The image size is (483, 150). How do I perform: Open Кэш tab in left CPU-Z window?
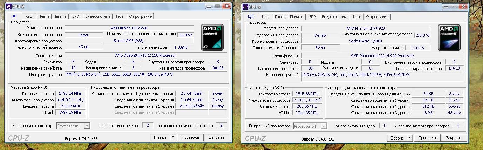pos(29,16)
